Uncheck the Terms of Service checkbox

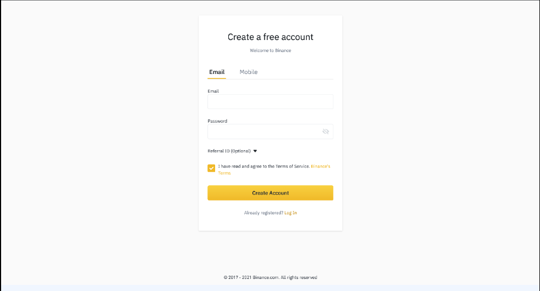(211, 168)
